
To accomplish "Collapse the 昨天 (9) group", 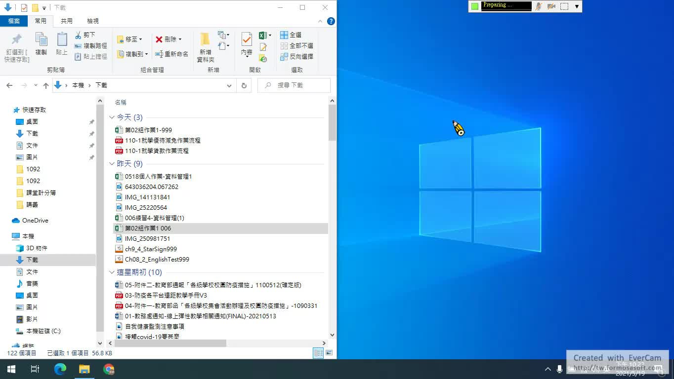I will pos(112,164).
